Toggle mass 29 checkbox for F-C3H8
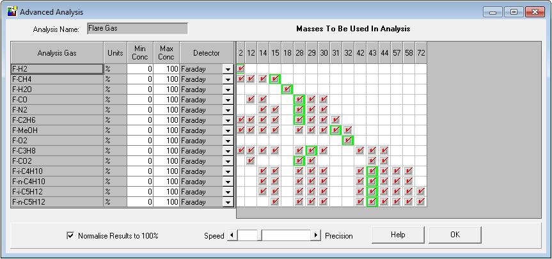 tap(311, 150)
